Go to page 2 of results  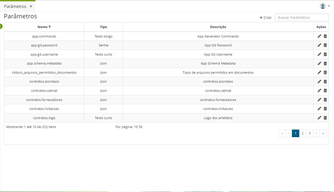click(x=302, y=133)
